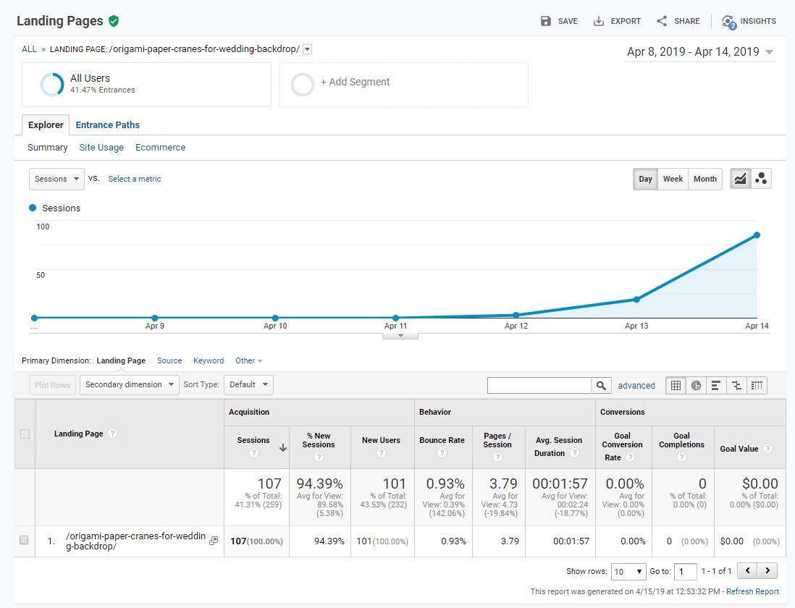Image resolution: width=795 pixels, height=608 pixels.
Task: Click the Share icon
Action: coord(662,21)
